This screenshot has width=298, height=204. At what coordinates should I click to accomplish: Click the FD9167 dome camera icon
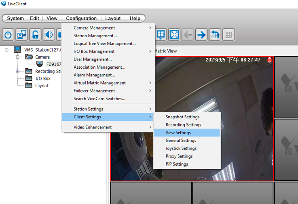[x=40, y=64]
